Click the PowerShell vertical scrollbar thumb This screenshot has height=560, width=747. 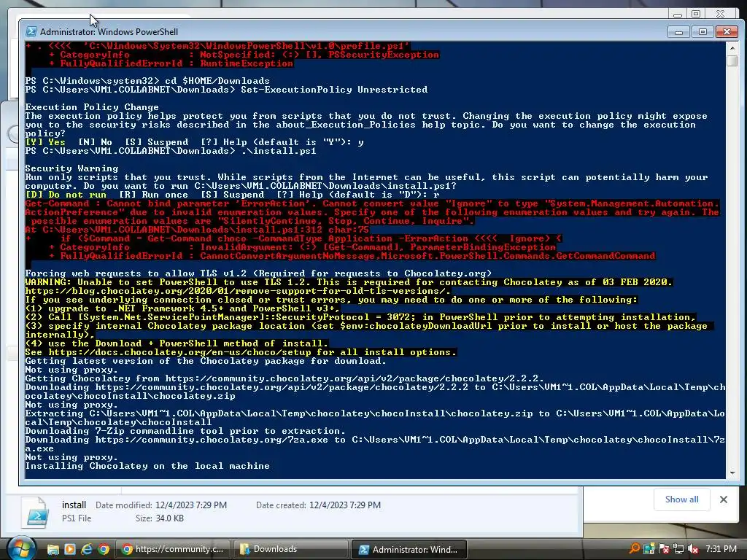tap(732, 61)
